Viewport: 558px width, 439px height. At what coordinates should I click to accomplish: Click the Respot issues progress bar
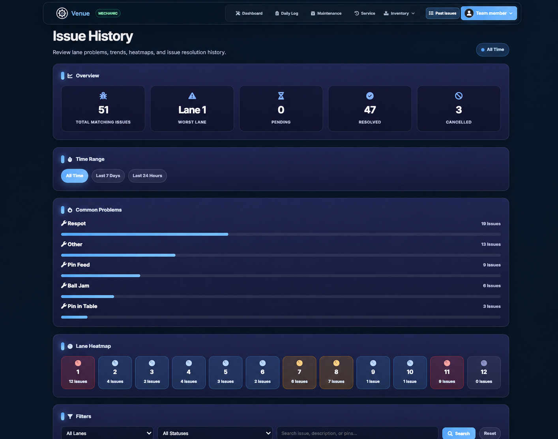pos(281,234)
